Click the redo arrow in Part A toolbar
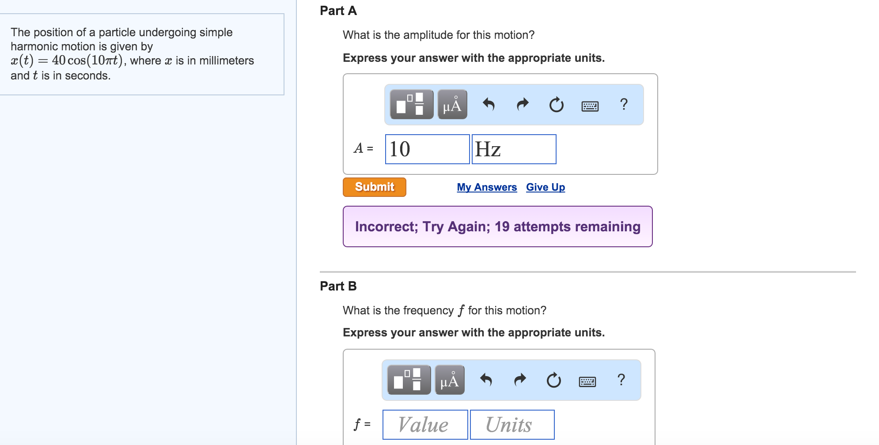The width and height of the screenshot is (879, 445). tap(523, 104)
